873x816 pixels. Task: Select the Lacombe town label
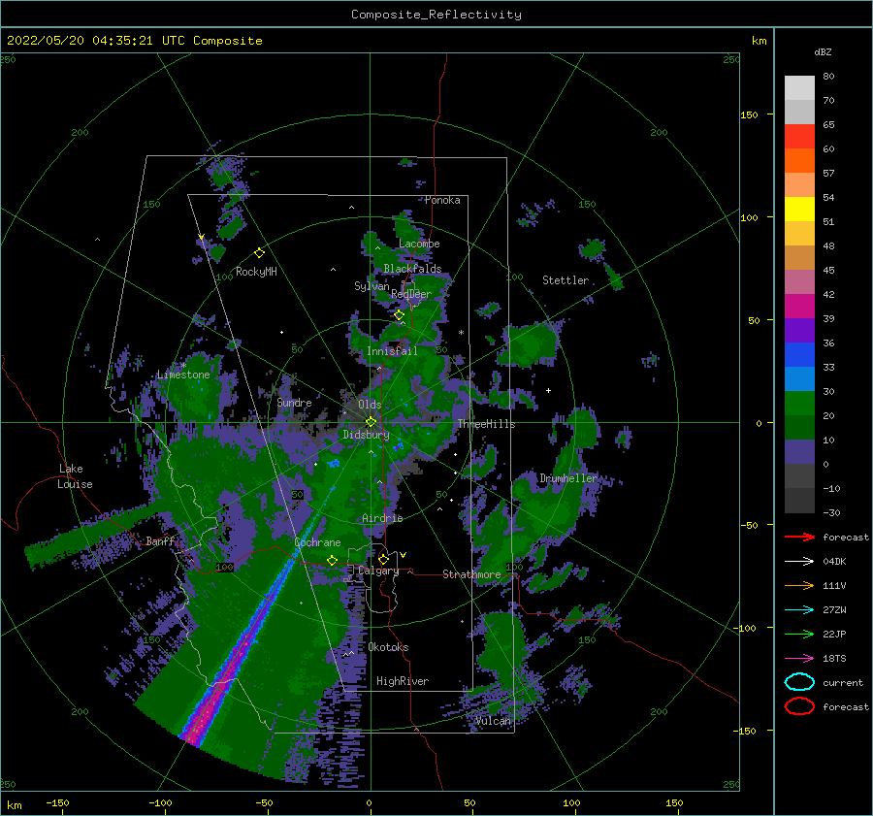click(x=419, y=244)
